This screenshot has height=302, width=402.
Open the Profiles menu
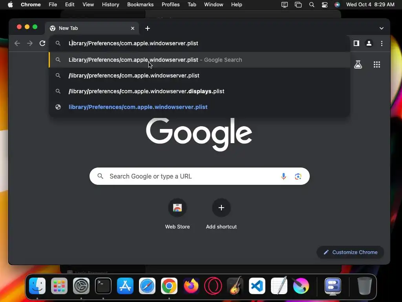click(x=170, y=5)
